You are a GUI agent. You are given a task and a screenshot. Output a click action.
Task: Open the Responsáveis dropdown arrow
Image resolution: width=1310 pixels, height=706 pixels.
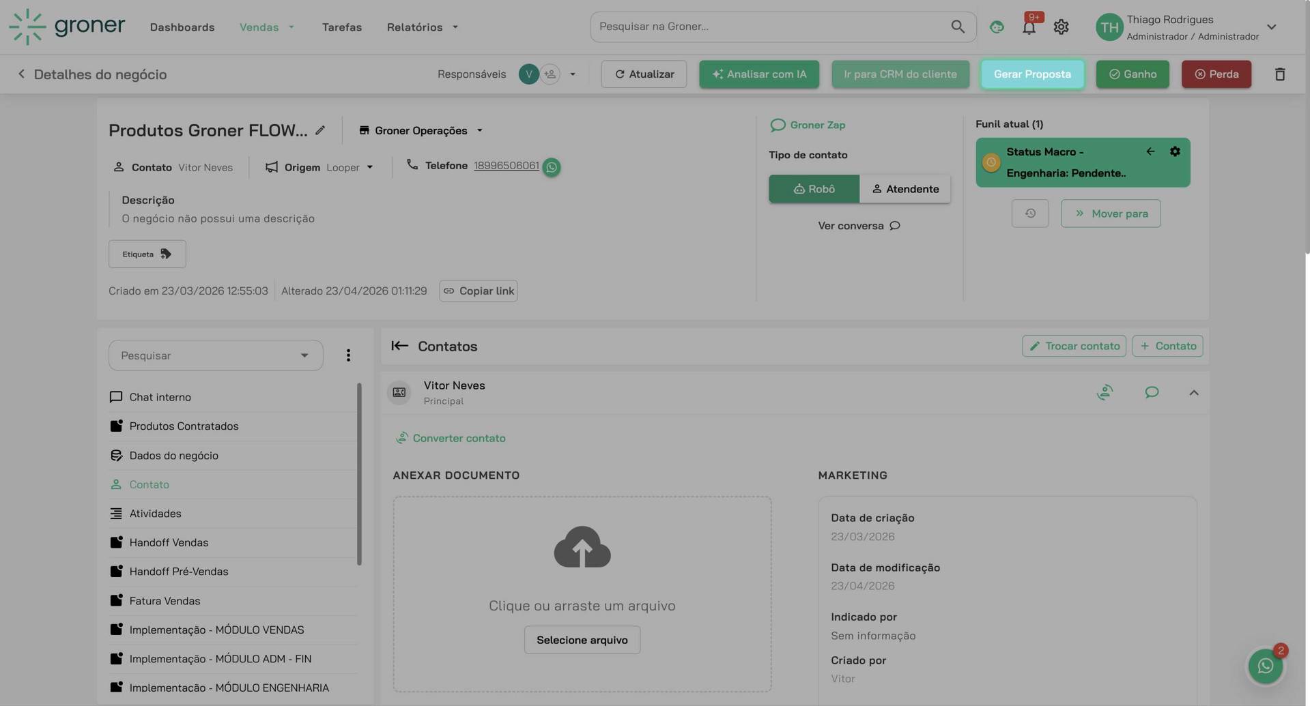[573, 74]
